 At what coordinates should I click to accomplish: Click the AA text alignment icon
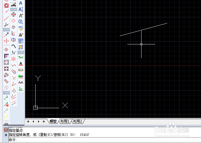(21, 82)
